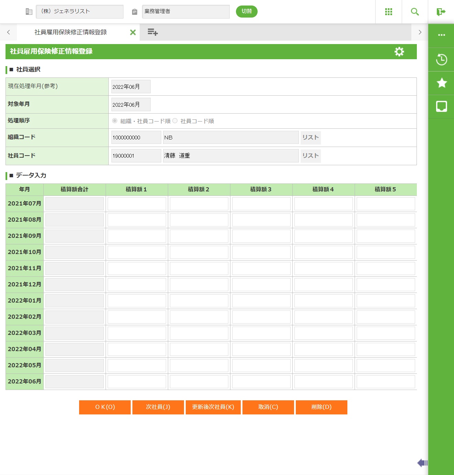Open リスト button for 組織コード
The image size is (454, 475).
[x=310, y=138]
